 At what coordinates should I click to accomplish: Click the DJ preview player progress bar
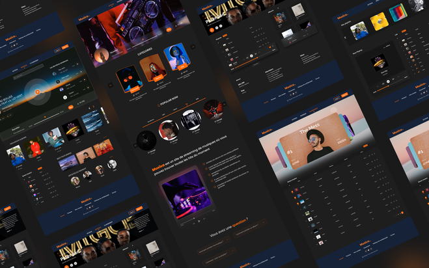click(197, 217)
